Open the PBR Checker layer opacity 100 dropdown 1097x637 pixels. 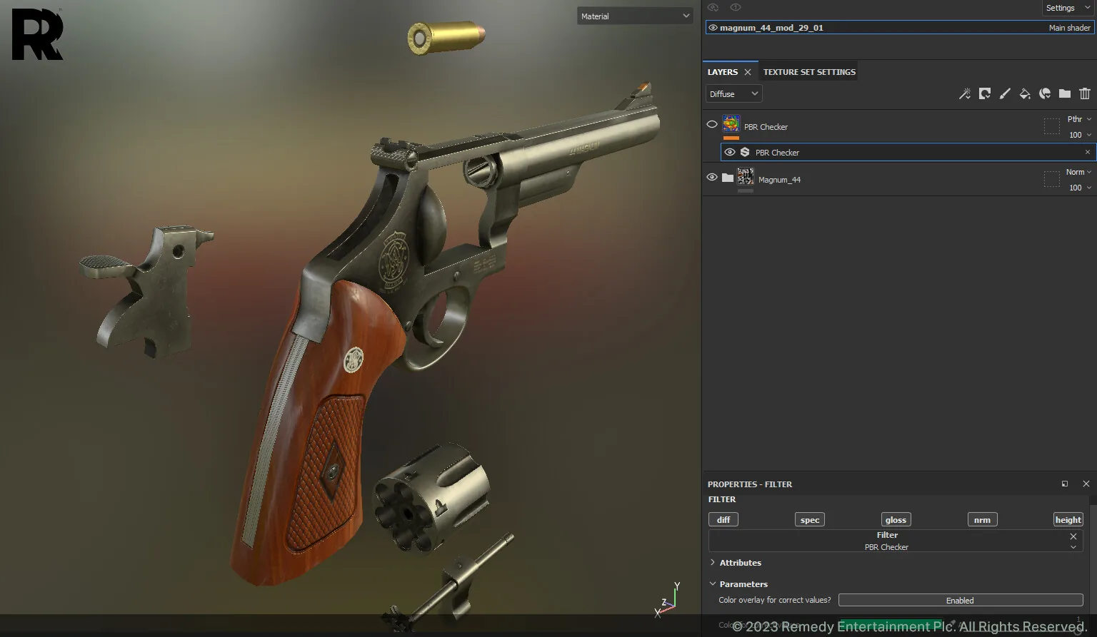pyautogui.click(x=1080, y=135)
